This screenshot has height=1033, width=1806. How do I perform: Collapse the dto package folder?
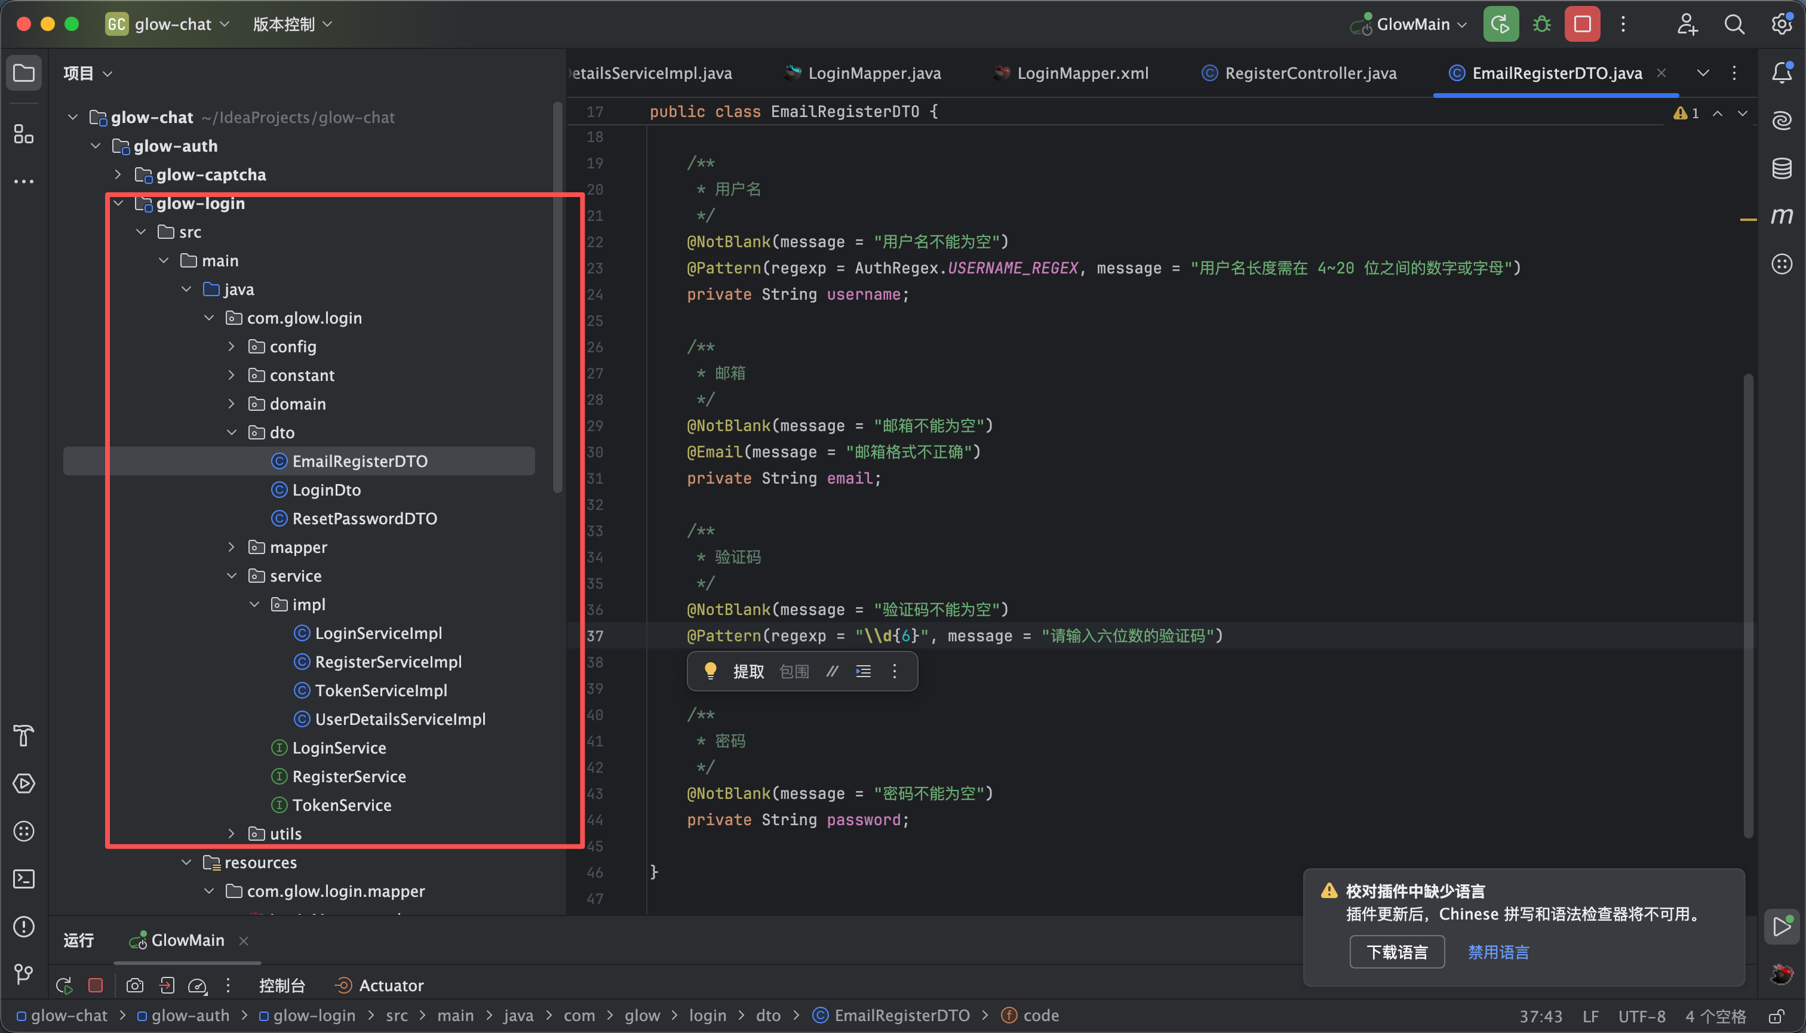tap(231, 432)
